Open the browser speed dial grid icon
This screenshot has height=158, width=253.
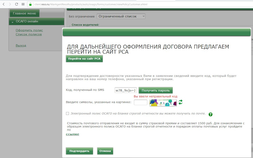click(23, 4)
